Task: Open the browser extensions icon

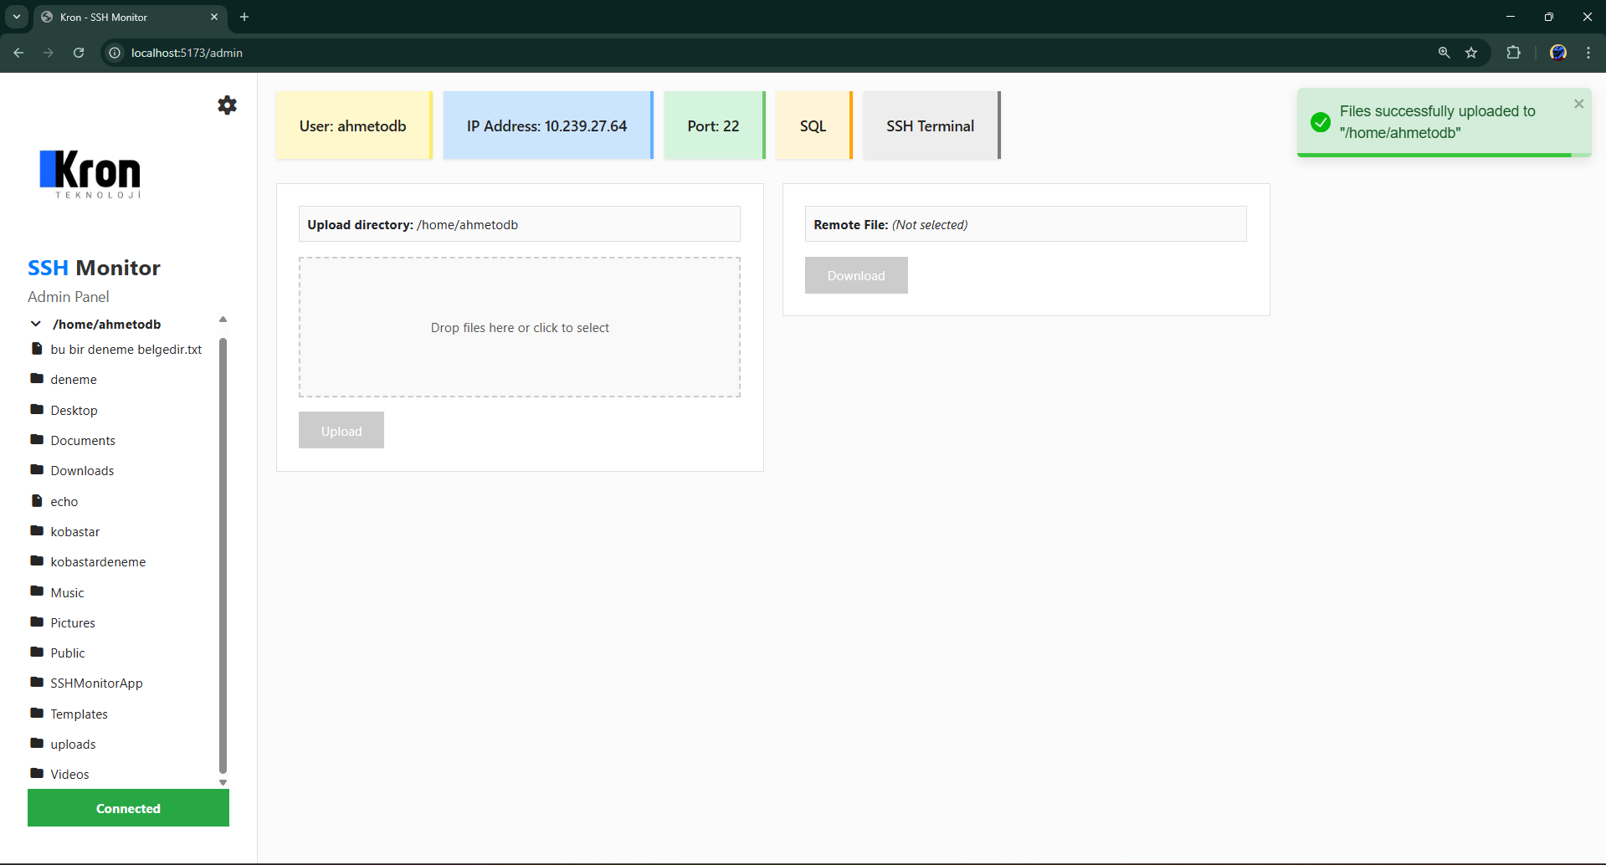Action: [1513, 53]
